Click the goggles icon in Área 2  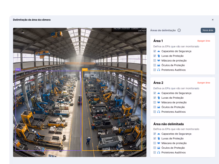tap(159, 107)
